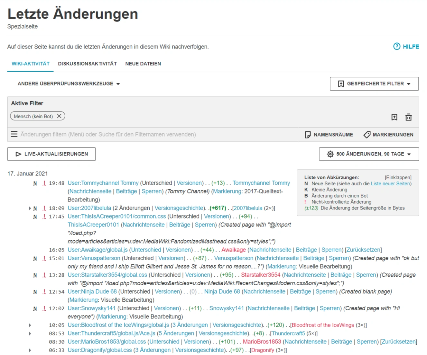Expand Thundercraft5/global.js/Ace.js grouped changes

[30, 333]
